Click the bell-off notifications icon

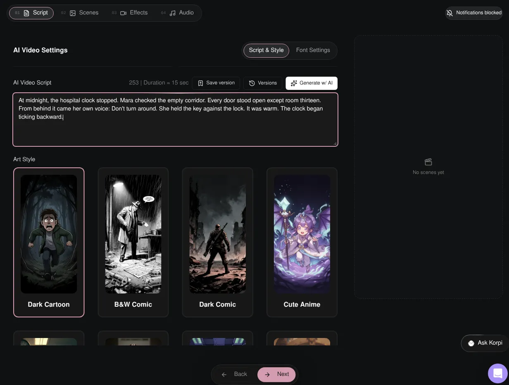click(450, 13)
